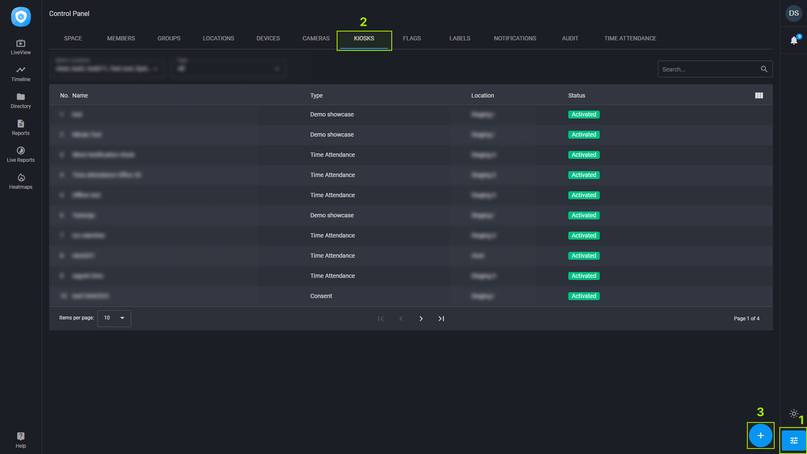Switch to the CAMERAS tab

point(316,38)
